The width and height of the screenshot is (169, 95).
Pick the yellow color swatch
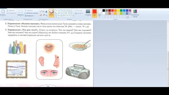[118, 11]
